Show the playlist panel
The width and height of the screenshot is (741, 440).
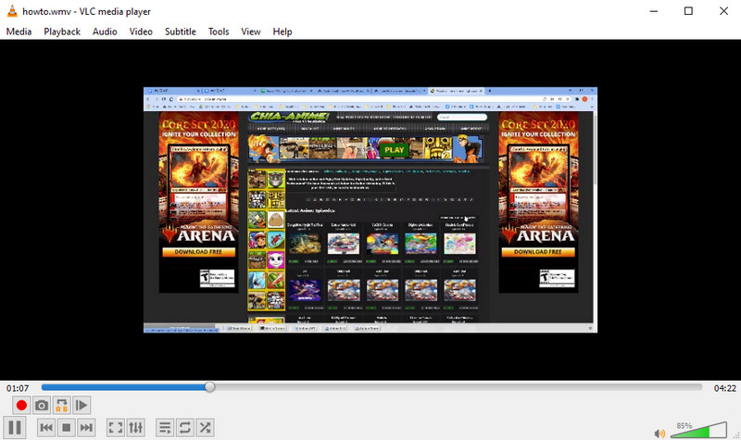(165, 427)
